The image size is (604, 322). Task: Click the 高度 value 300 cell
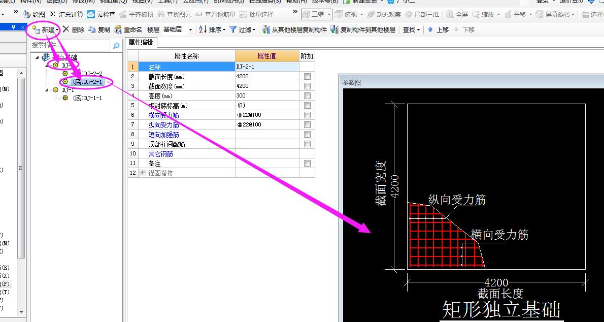267,95
